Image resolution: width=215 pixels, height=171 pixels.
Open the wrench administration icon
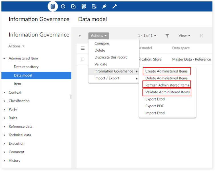[x=114, y=6]
